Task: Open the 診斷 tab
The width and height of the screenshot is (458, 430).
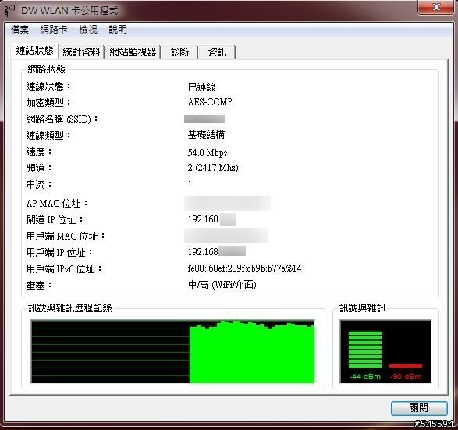Action: [179, 52]
